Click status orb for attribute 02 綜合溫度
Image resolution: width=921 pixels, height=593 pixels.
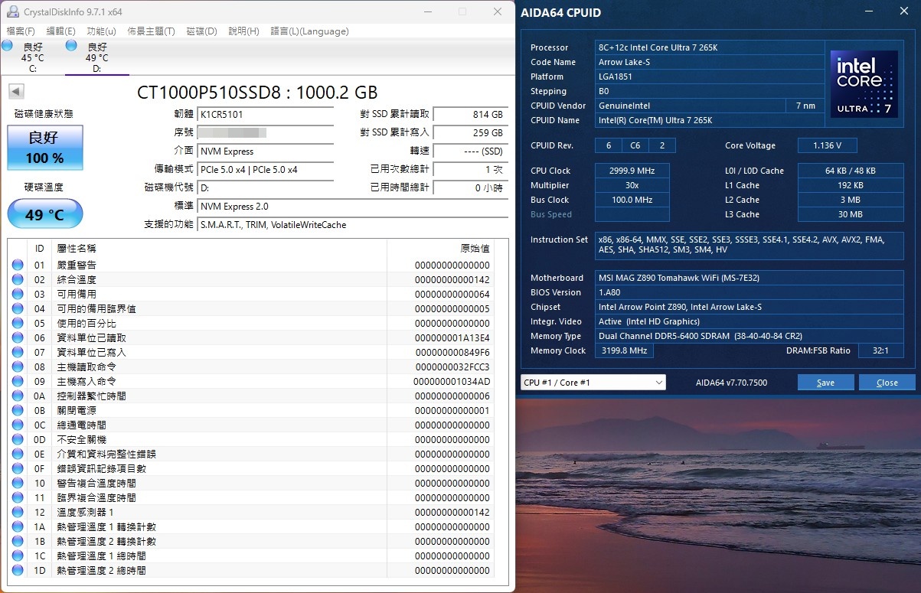click(x=18, y=279)
